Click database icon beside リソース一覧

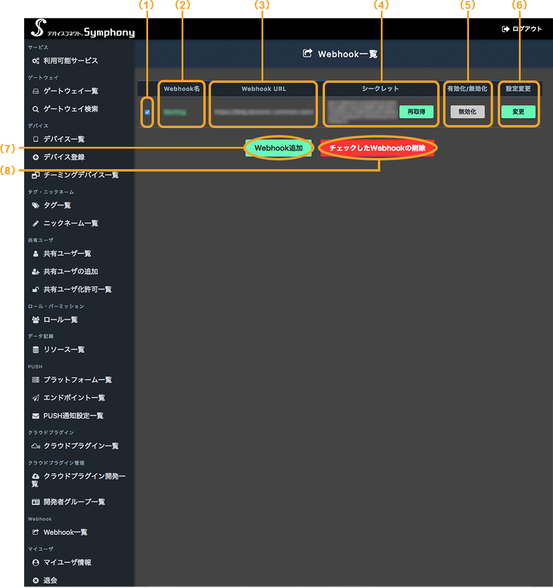[x=36, y=350]
